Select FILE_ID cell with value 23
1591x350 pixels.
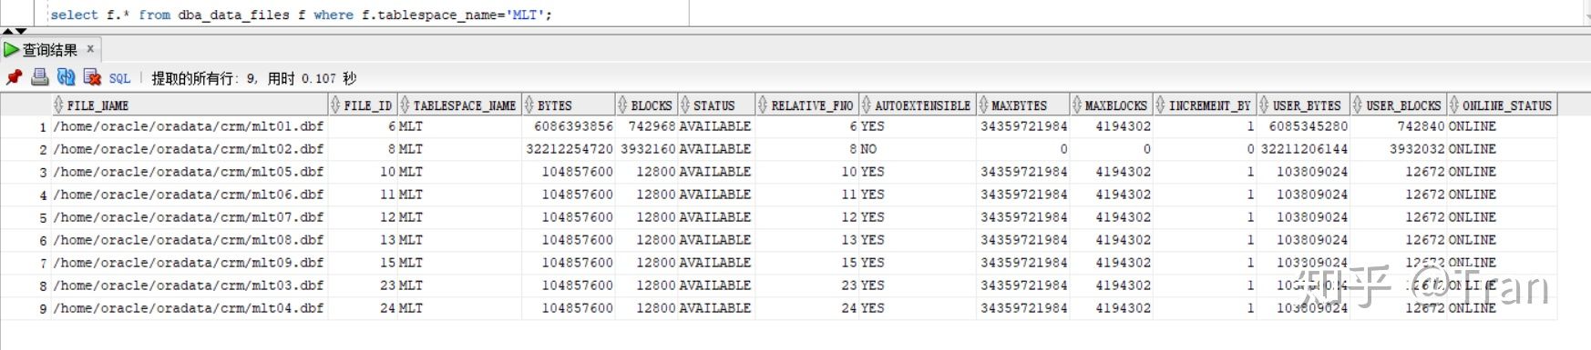point(364,285)
